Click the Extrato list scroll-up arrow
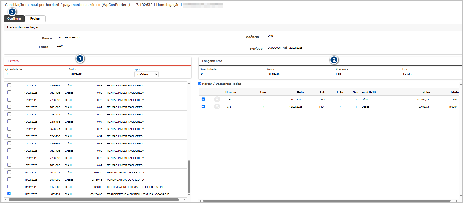The width and height of the screenshot is (463, 203). point(189,84)
